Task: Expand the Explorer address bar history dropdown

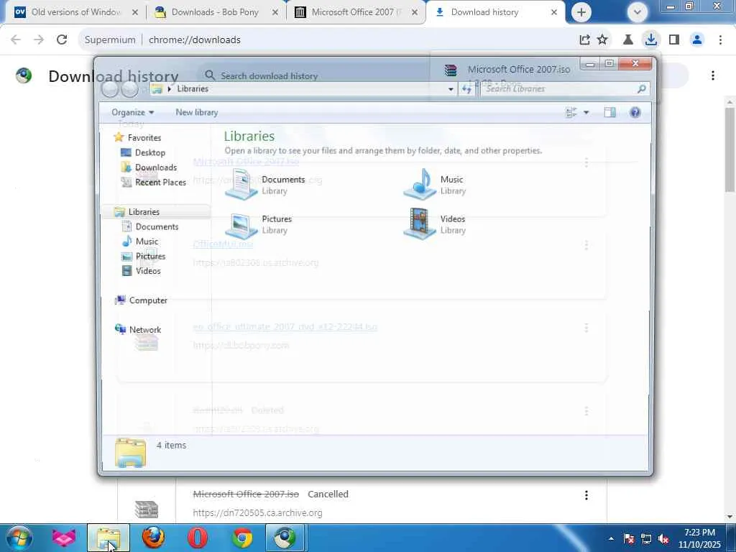Action: (x=451, y=88)
